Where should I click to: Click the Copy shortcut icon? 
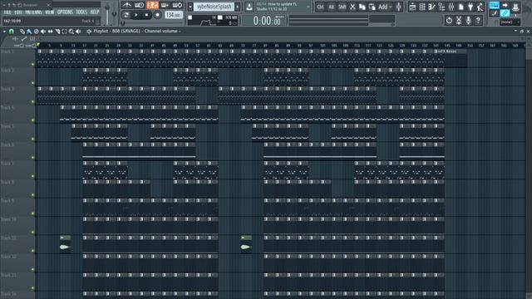pos(362,7)
